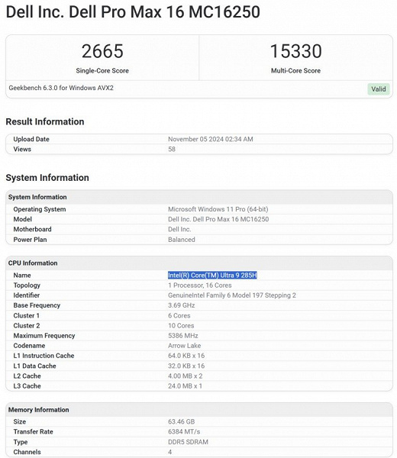397x458 pixels.
Task: Click the GenuineIntel Family 6 identifier value
Action: coord(232,295)
